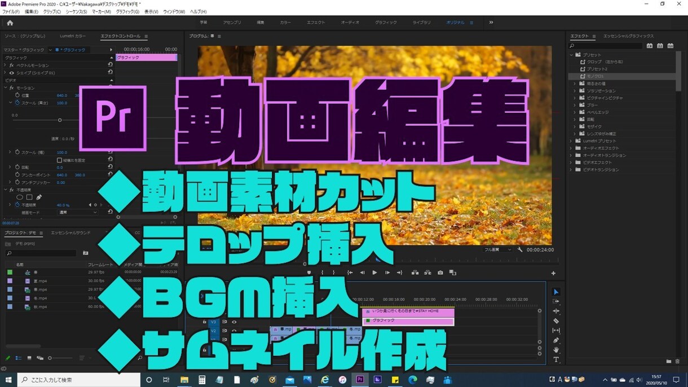Expand the ブラー preset folder
Viewport: 688px width, 387px height.
coord(575,105)
